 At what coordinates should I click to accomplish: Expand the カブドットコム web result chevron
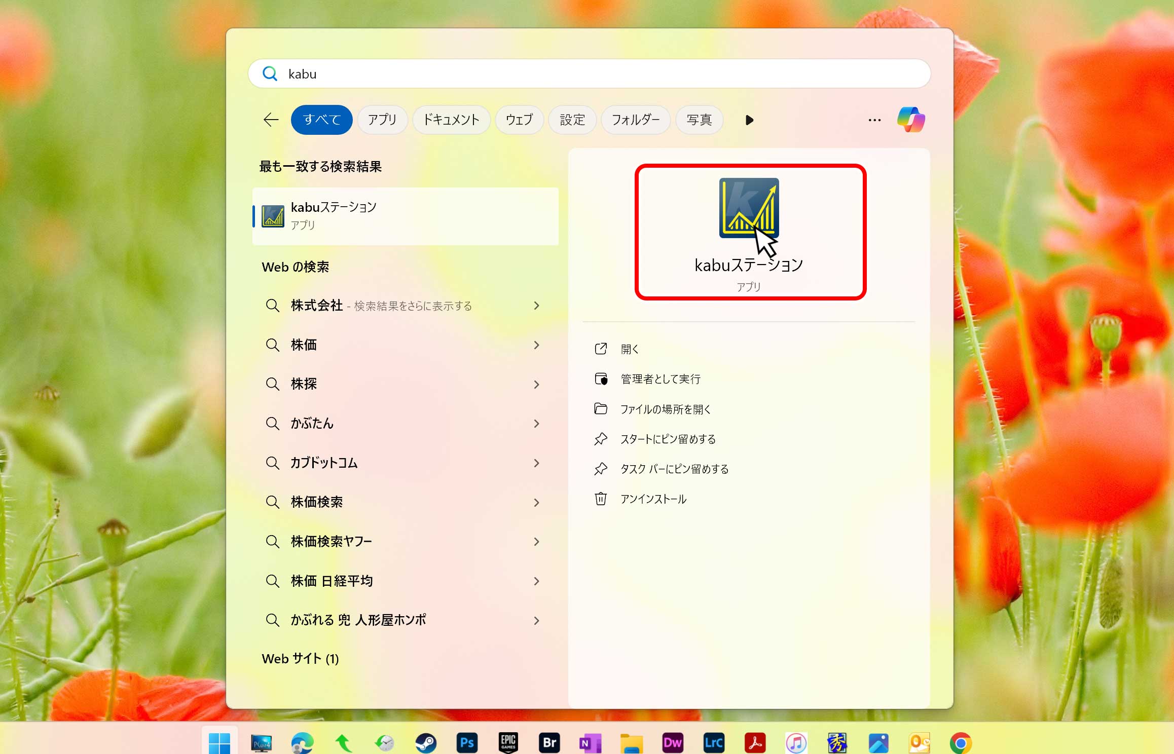coord(536,463)
